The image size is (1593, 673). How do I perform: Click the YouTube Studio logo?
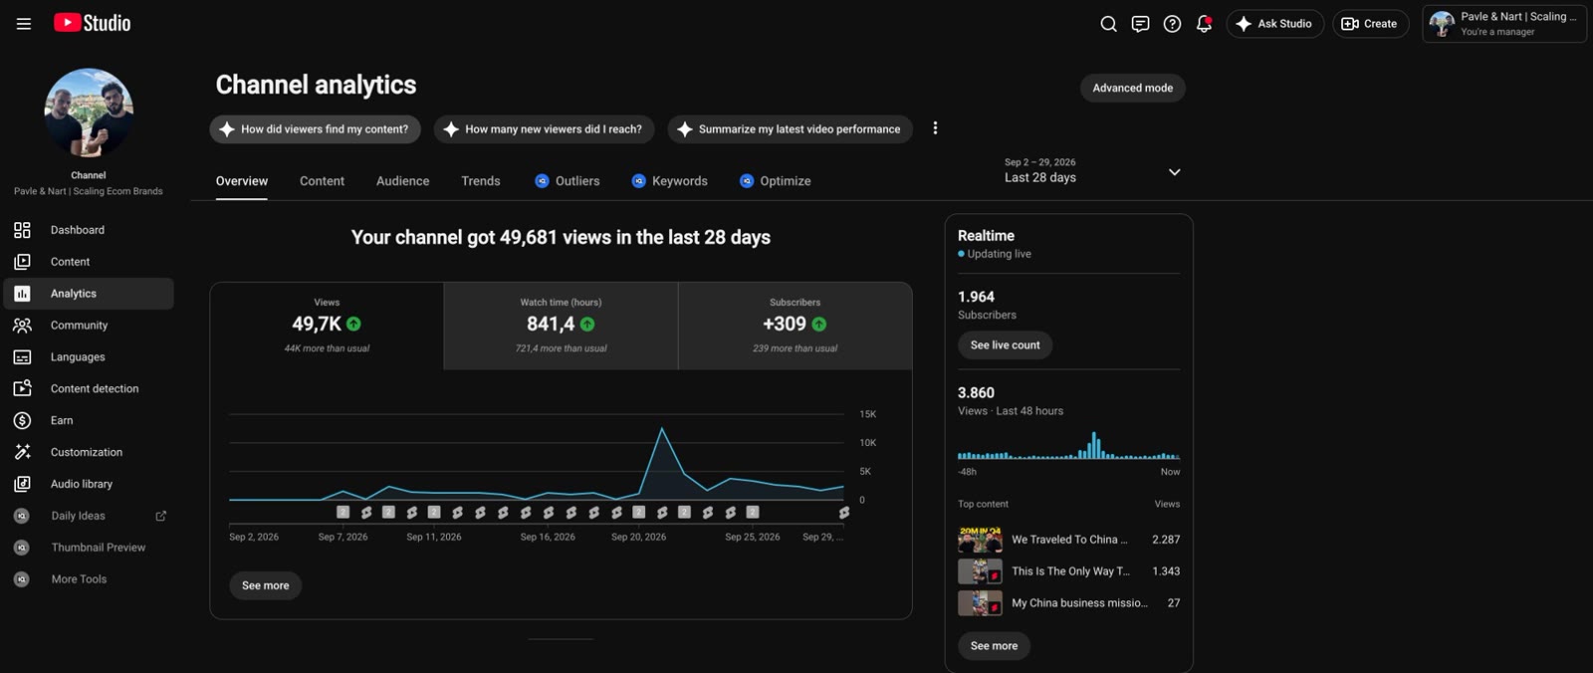pos(92,23)
